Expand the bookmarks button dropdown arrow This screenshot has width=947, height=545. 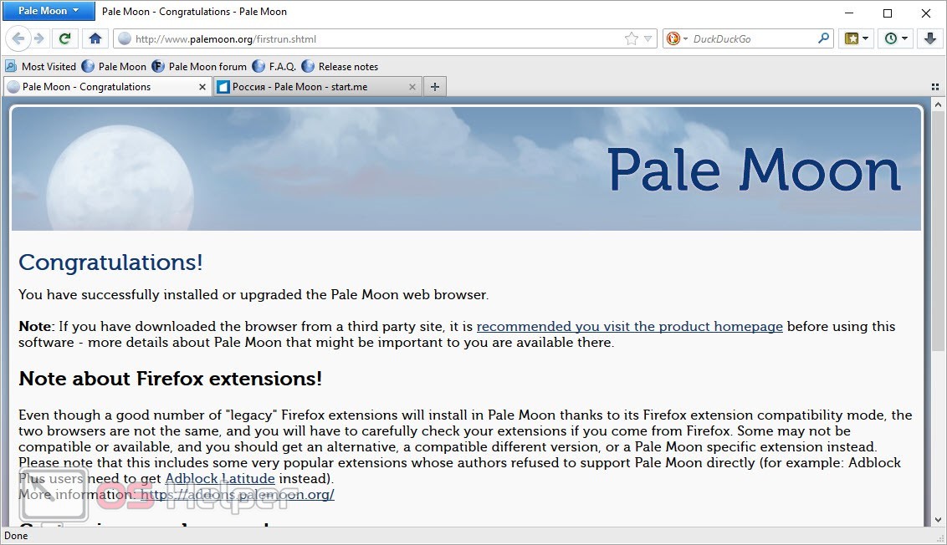[866, 38]
